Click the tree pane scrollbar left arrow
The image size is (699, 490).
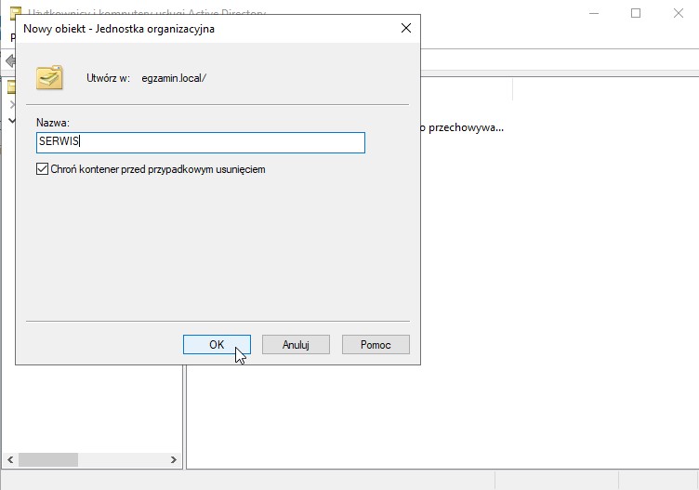pyautogui.click(x=10, y=459)
